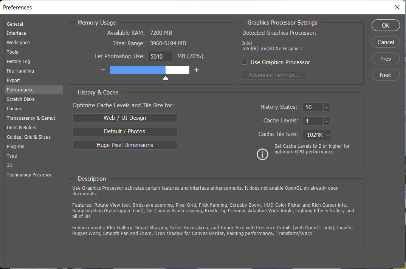Click the Let Photoshop Use input field
The image size is (406, 269).
160,56
